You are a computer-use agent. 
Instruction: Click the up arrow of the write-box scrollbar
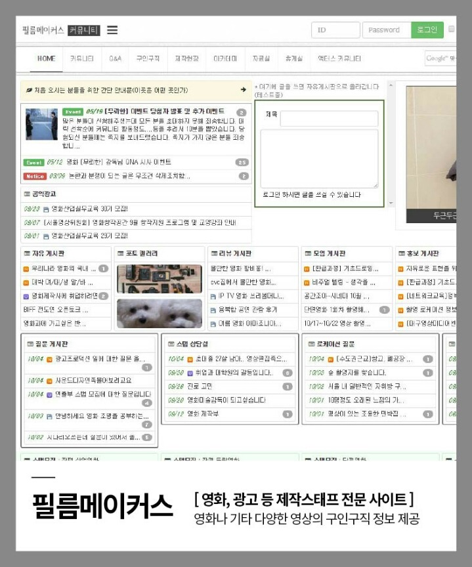(391, 85)
